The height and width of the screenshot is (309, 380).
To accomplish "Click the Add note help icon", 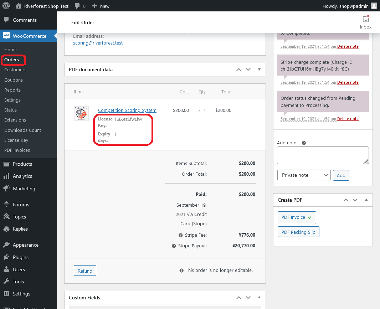I will click(304, 143).
